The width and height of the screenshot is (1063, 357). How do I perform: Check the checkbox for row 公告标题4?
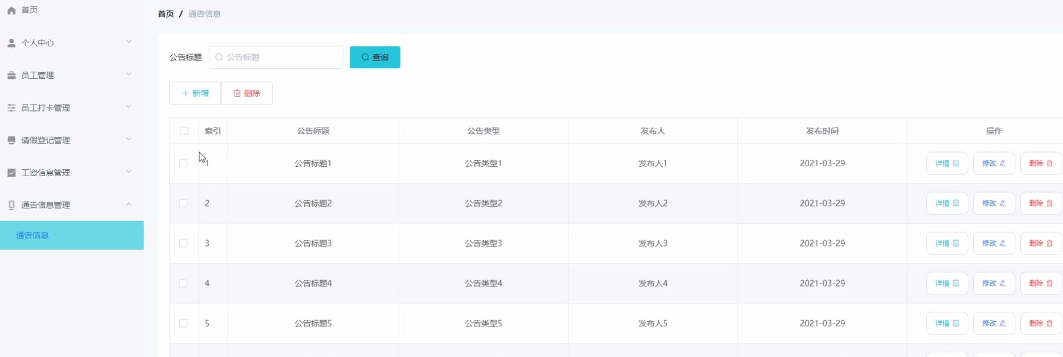(x=183, y=283)
